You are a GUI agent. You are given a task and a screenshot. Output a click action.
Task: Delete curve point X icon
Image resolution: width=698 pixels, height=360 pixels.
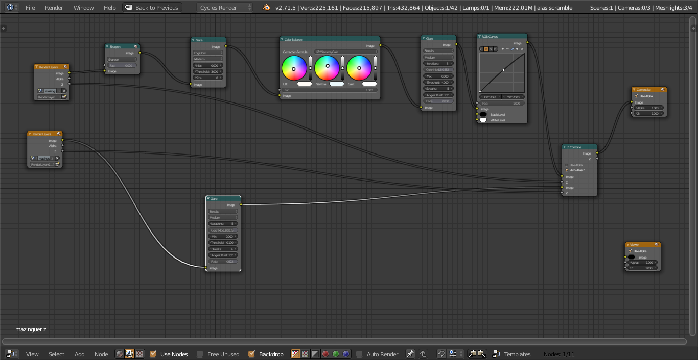(522, 49)
